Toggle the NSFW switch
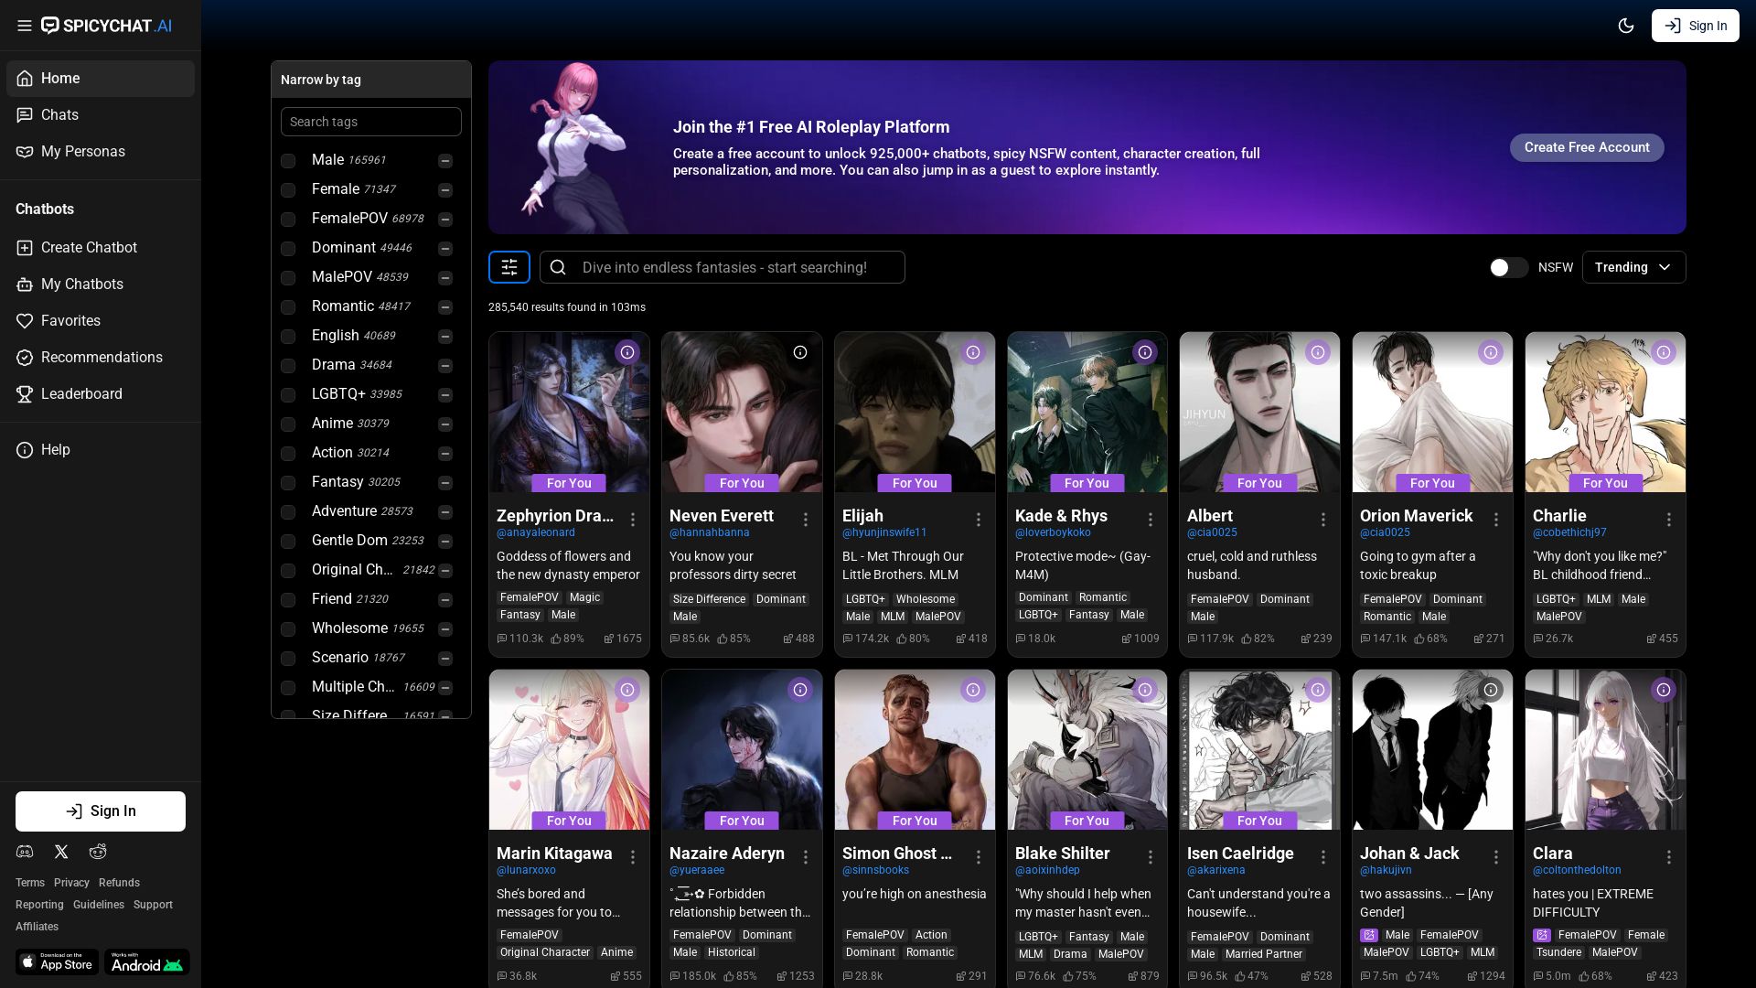Image resolution: width=1756 pixels, height=988 pixels. (x=1508, y=267)
